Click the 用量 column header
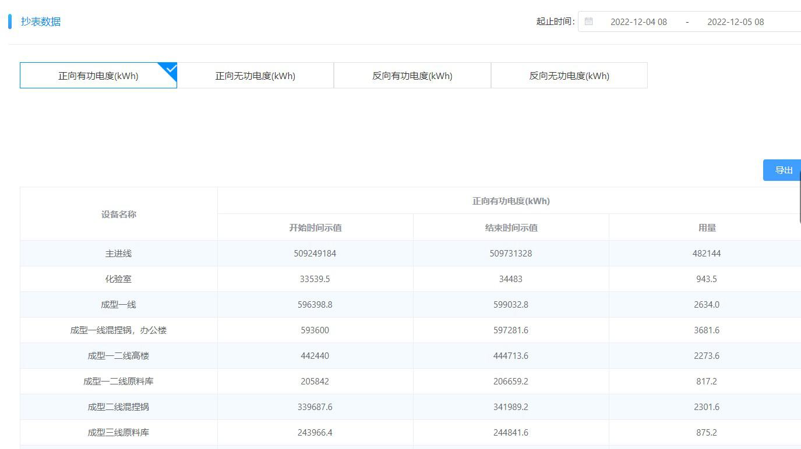Screen dimensions: 801x449 707,228
